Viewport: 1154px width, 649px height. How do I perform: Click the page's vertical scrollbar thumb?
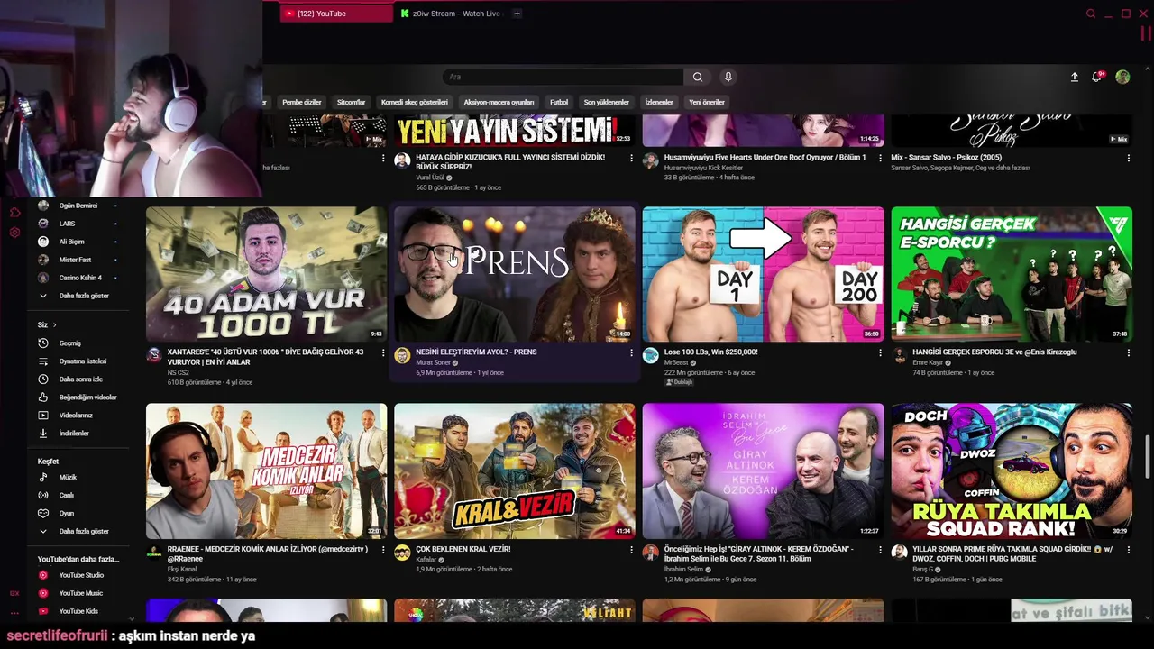1148,458
